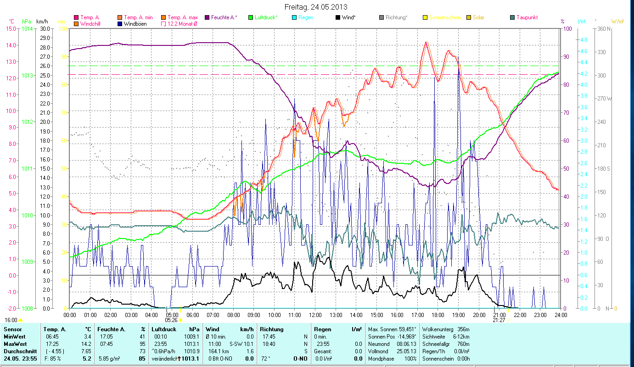Click the pink Temp. A. legend swatch
Screen dimensions: 634x367
76,17
